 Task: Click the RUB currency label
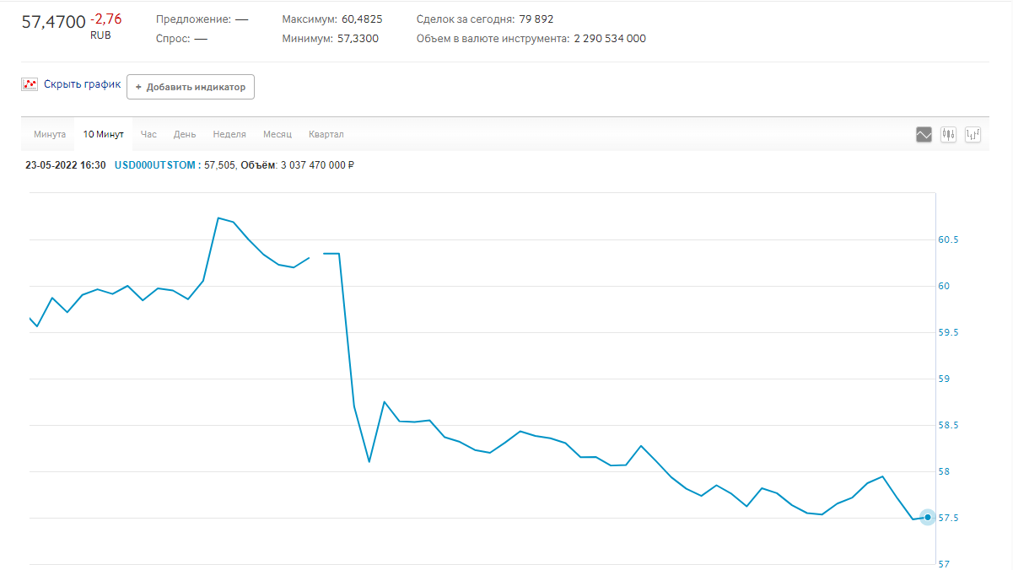[100, 35]
